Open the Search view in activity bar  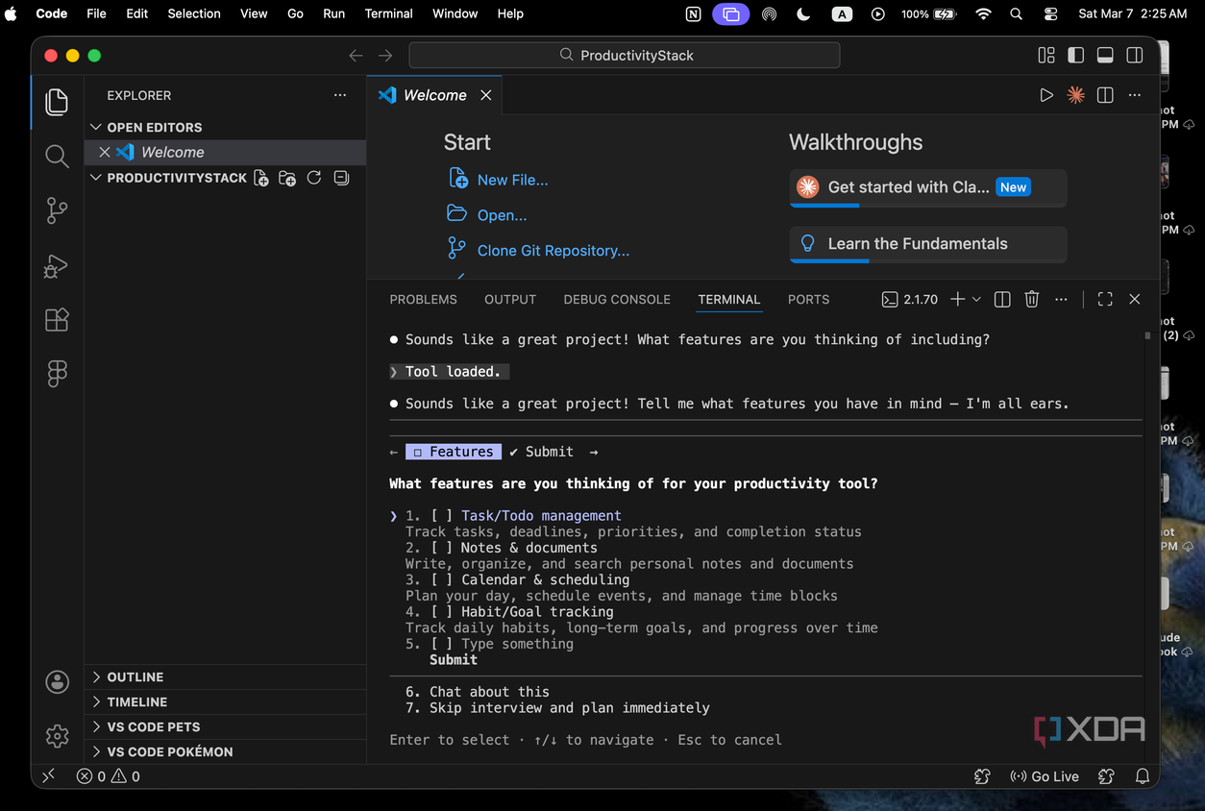[57, 156]
